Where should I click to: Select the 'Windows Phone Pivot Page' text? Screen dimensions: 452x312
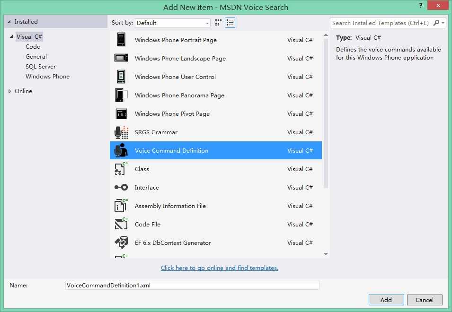click(x=172, y=113)
